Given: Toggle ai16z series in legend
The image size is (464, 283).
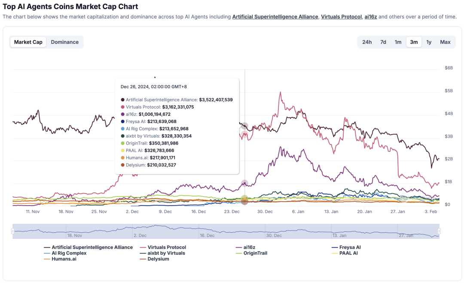Looking at the screenshot, I should 249,247.
